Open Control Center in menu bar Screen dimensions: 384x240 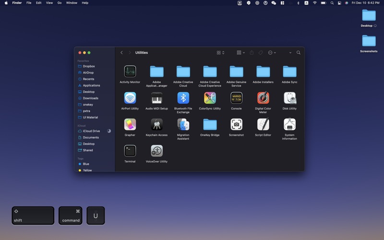click(339, 3)
